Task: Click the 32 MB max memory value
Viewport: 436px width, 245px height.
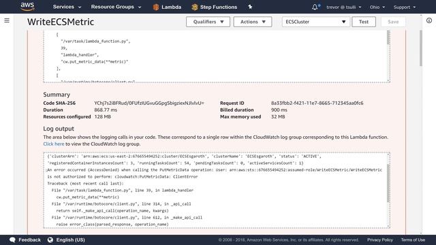Action: (278, 116)
